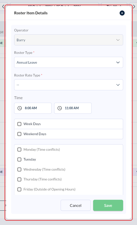Go to previous week arrow behind dialog
Image resolution: width=137 pixels, height=225 pixels.
3,7
